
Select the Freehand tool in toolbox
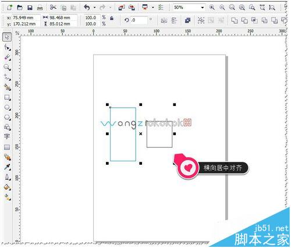click(7, 77)
